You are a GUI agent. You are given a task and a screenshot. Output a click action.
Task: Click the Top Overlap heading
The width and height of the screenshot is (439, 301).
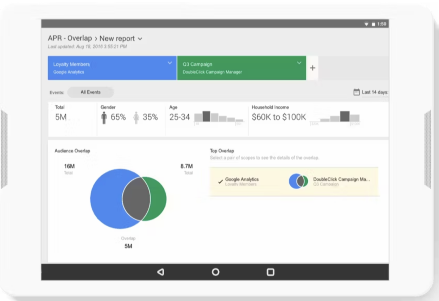[222, 151]
